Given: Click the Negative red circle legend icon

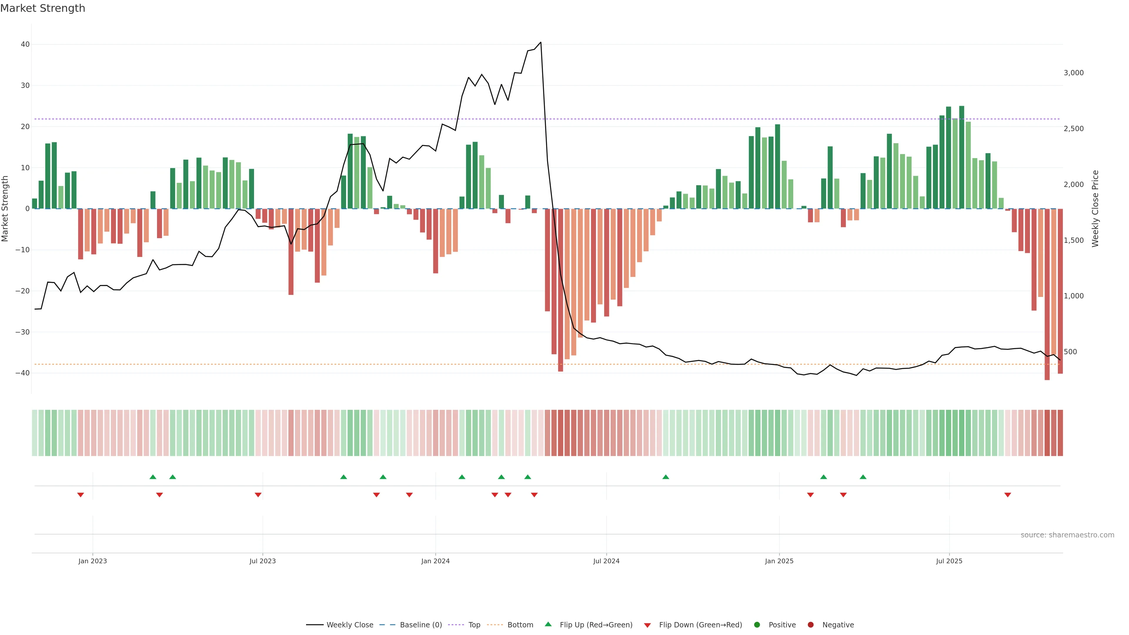Looking at the screenshot, I should pos(810,625).
